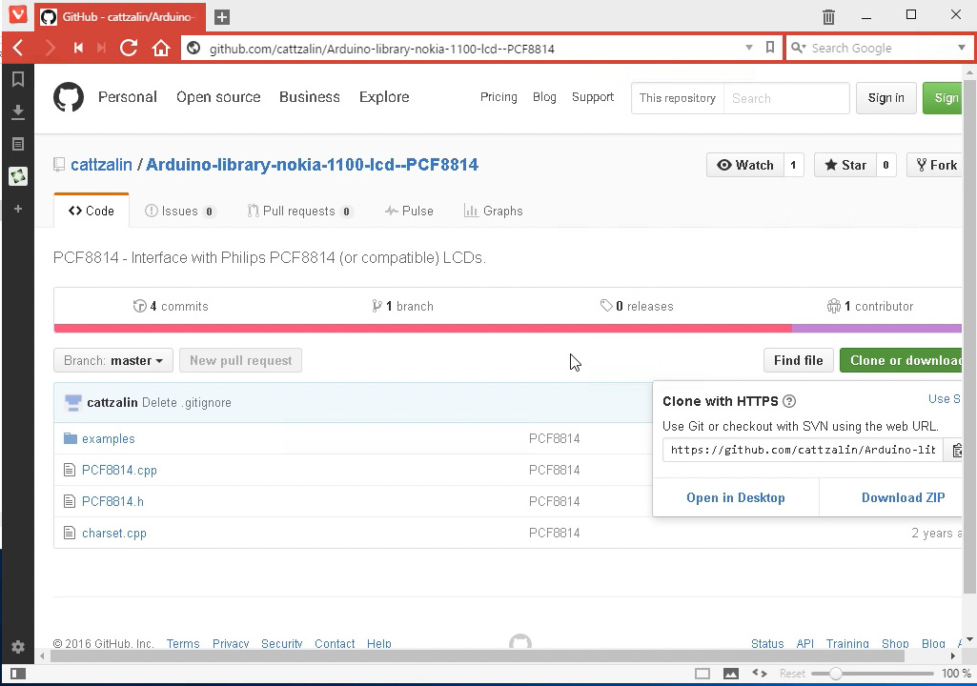This screenshot has width=977, height=686.
Task: Select the Code tab
Action: (91, 211)
